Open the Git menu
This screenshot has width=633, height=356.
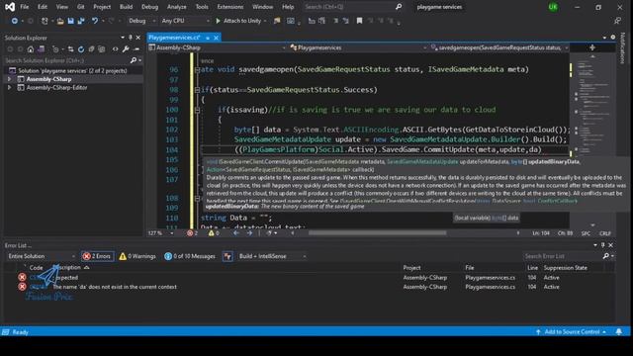tap(81, 7)
